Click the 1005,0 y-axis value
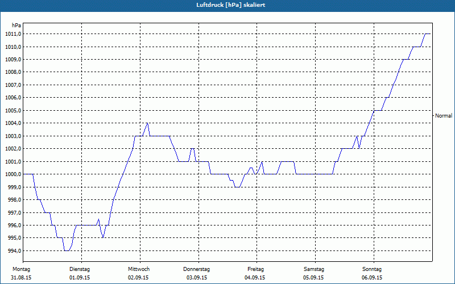Screen dimensions: 455x284 (13, 111)
